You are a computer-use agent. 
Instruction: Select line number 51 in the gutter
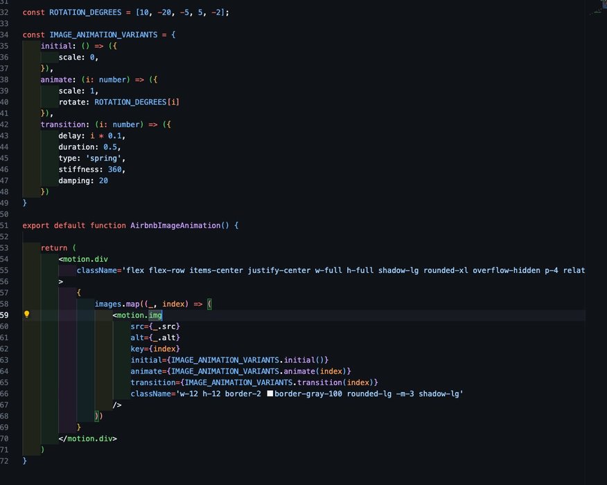click(x=5, y=225)
